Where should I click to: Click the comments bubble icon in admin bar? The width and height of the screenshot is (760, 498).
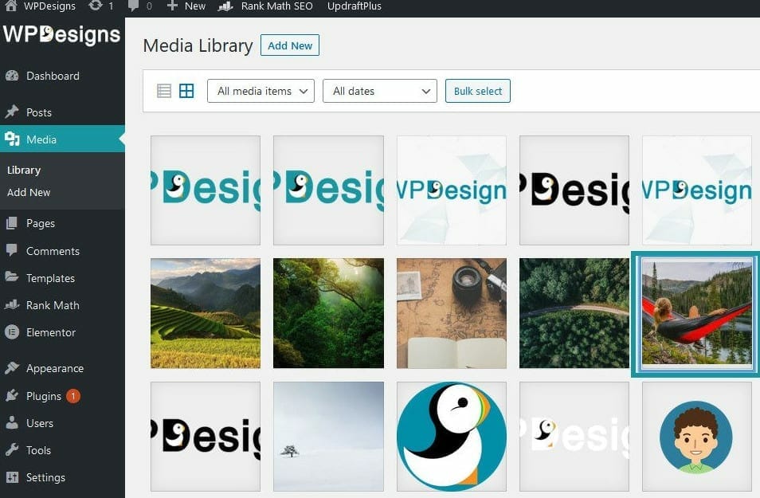click(133, 6)
